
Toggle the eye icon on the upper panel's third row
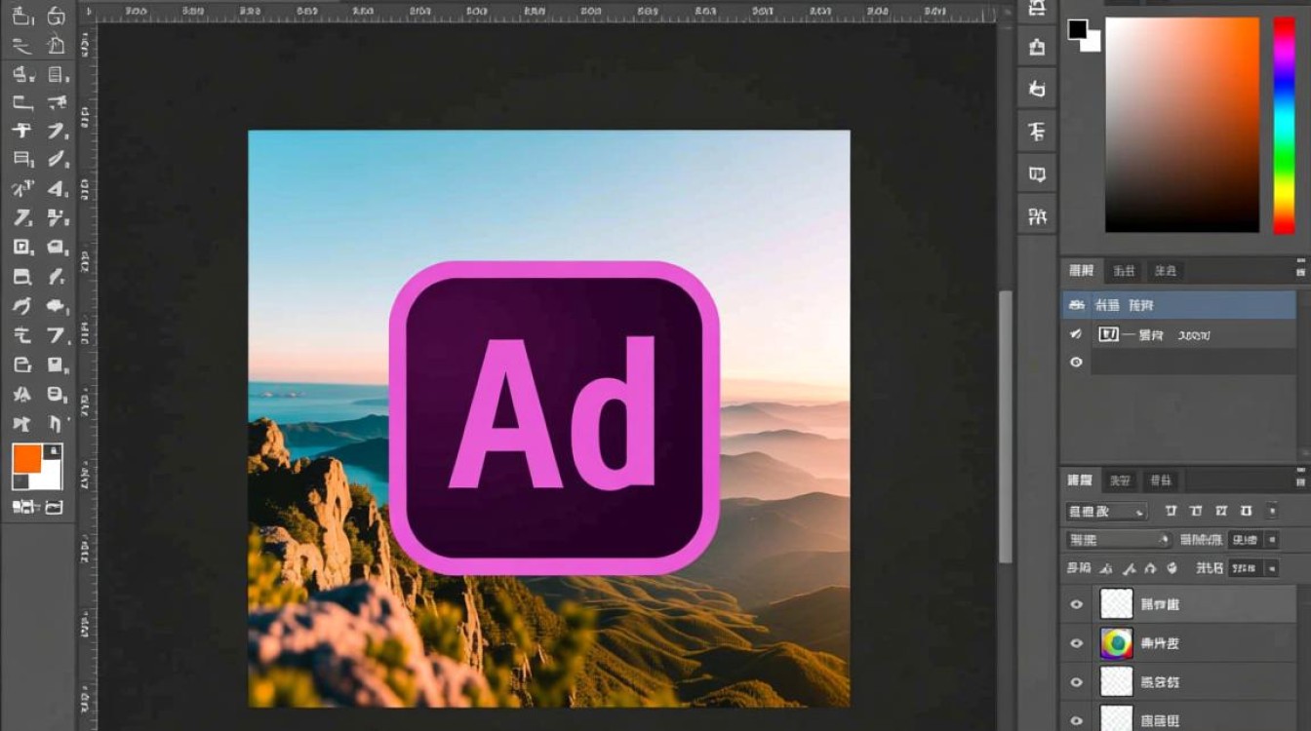point(1076,362)
